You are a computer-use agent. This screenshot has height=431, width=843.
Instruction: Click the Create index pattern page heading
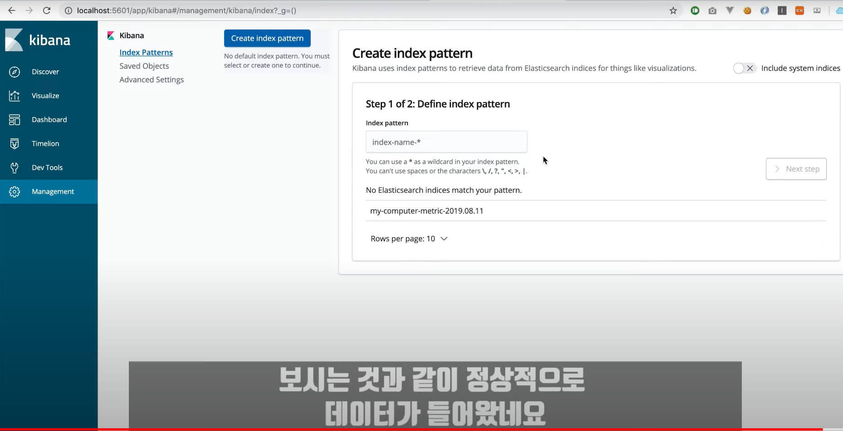pos(412,53)
